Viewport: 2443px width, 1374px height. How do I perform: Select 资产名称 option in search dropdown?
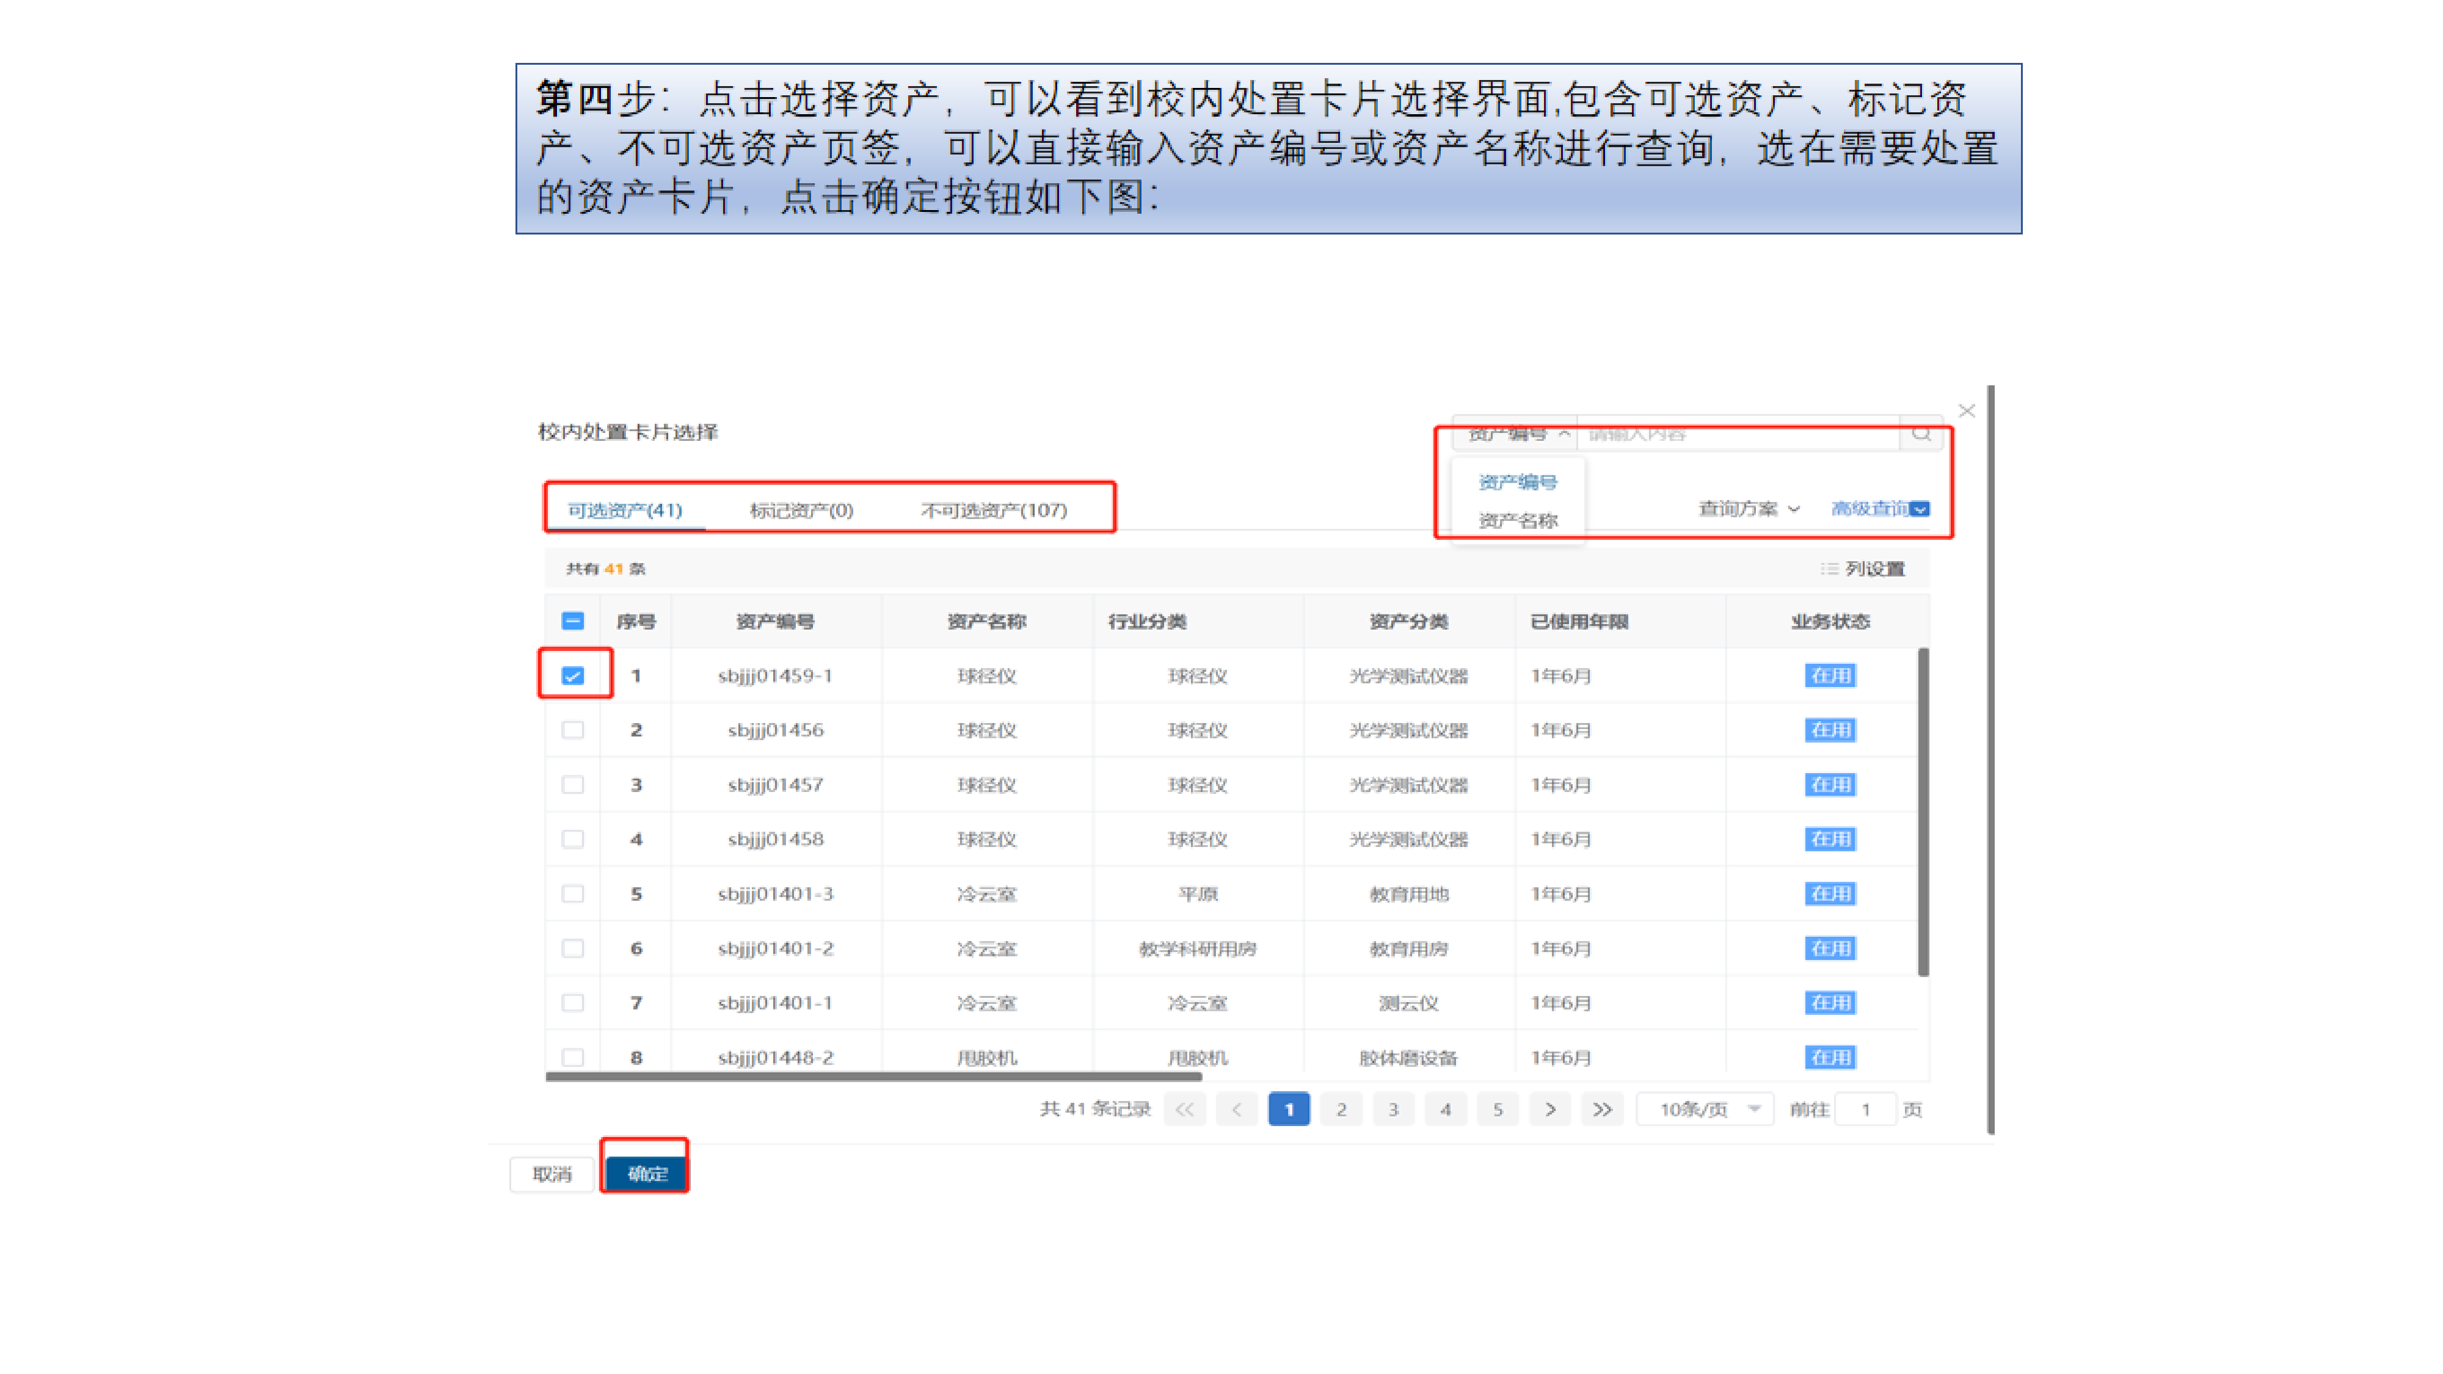coord(1517,520)
